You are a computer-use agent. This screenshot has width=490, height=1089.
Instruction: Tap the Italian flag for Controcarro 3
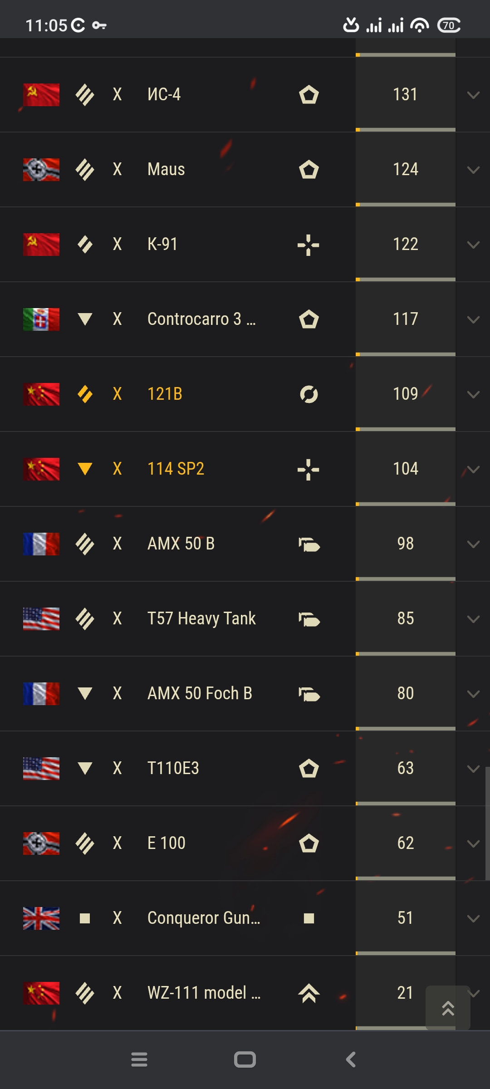pos(41,319)
